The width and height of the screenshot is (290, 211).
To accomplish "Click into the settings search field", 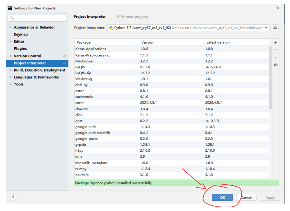I will [37, 18].
